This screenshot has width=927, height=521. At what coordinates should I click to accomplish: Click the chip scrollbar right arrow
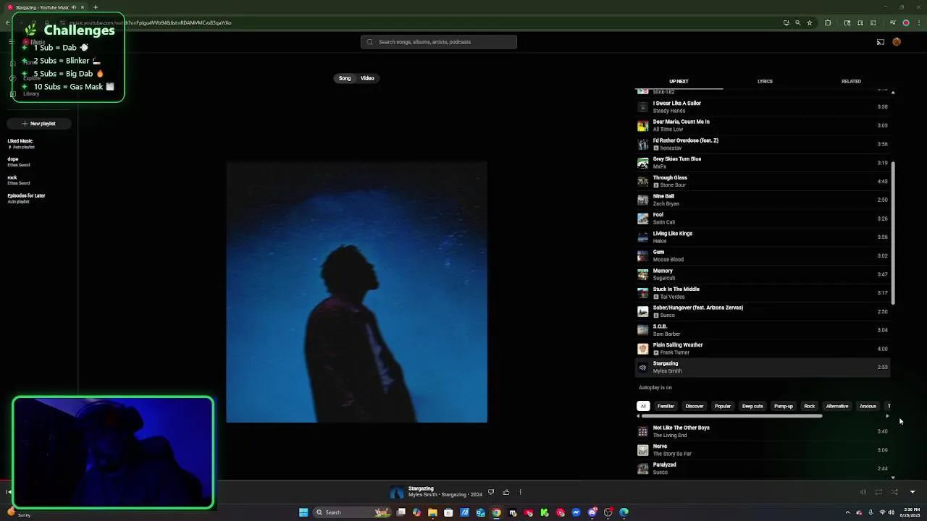point(888,416)
